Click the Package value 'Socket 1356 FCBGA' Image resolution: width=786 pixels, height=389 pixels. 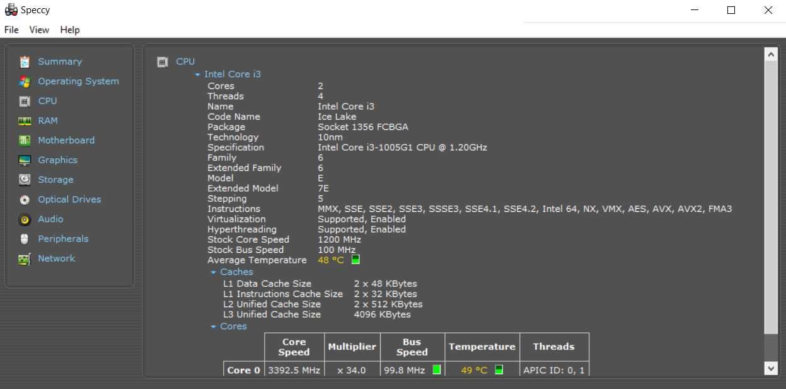point(363,127)
